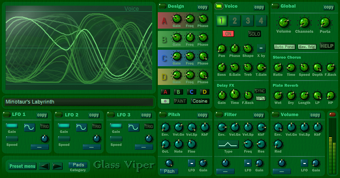Click the Delay FX Time knob

coord(235,95)
